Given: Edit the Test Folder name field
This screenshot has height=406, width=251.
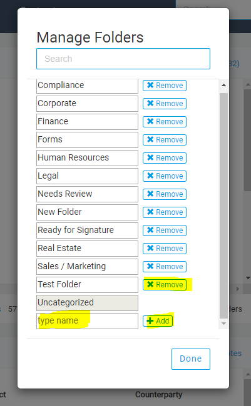Looking at the screenshot, I should (x=87, y=285).
